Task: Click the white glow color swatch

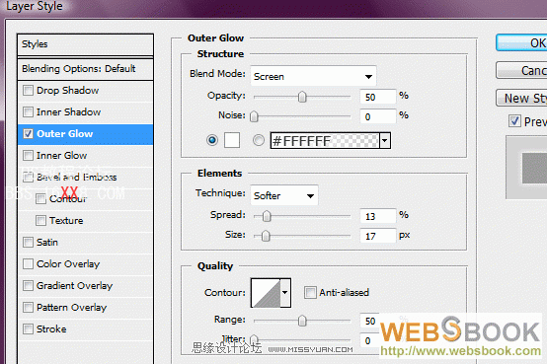Action: point(232,140)
